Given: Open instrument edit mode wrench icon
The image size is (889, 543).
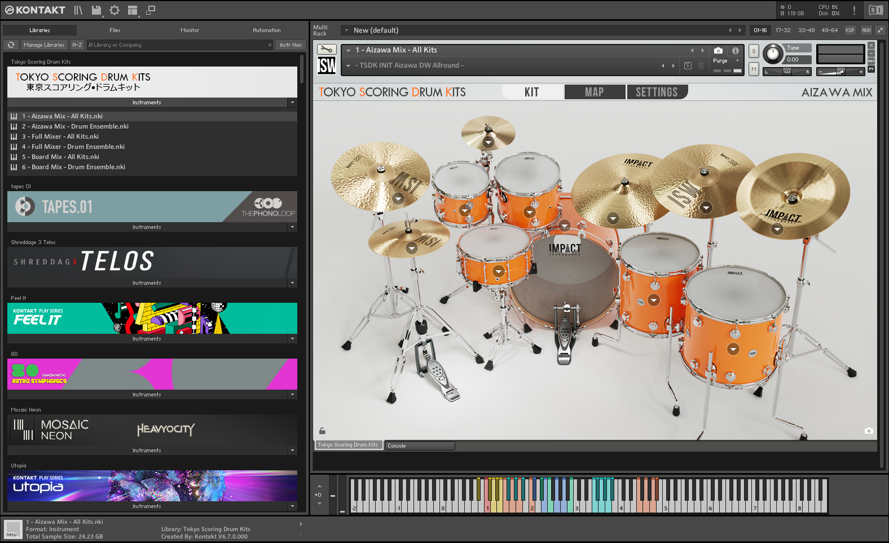Looking at the screenshot, I should coord(327,50).
